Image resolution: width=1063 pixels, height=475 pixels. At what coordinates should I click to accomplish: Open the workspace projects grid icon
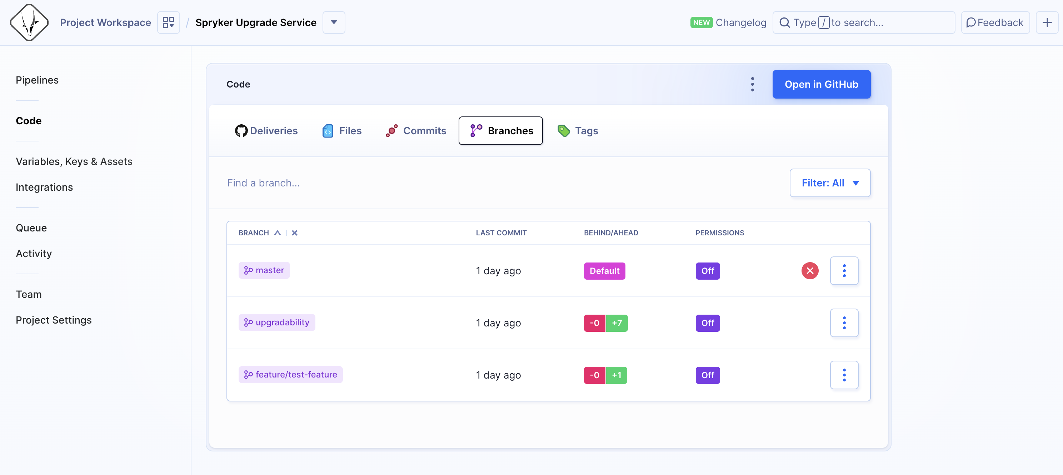click(x=168, y=22)
